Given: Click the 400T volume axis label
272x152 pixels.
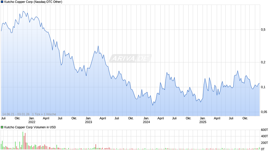Looking at the screenshot, I should click(x=264, y=136).
